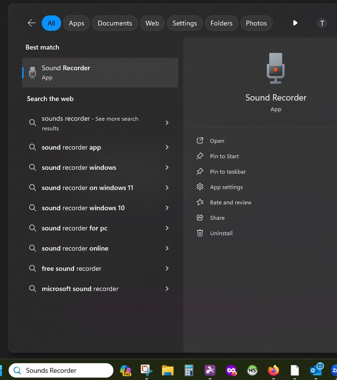Image resolution: width=337 pixels, height=380 pixels.
Task: Click the Open launch icon
Action: coord(200,140)
